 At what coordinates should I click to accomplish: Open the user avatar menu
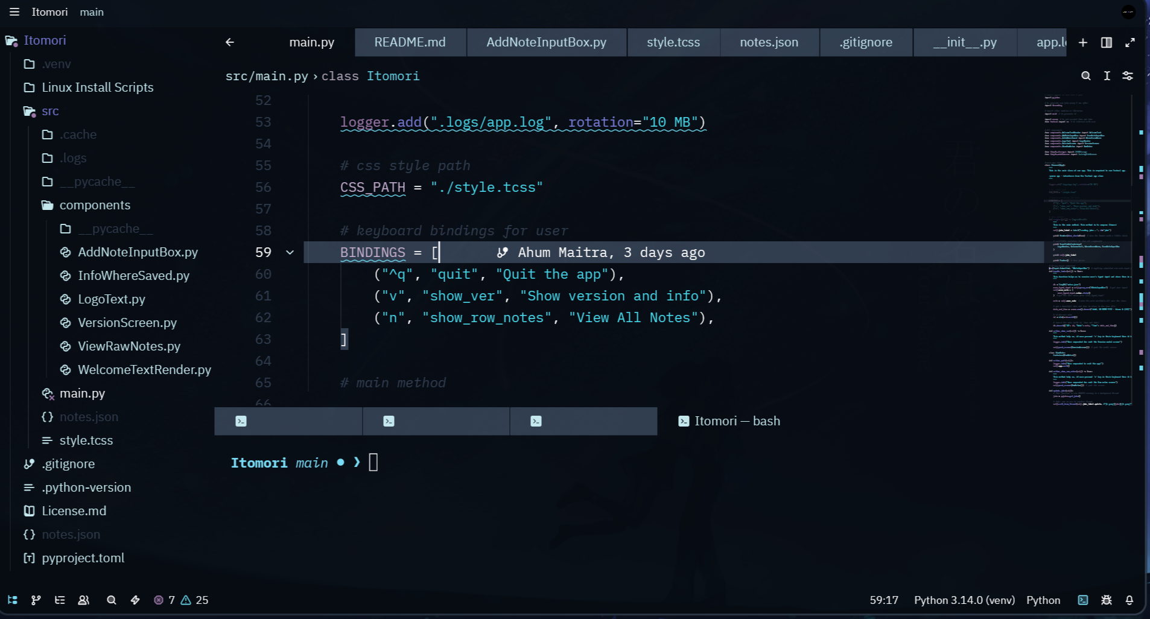pyautogui.click(x=1128, y=12)
